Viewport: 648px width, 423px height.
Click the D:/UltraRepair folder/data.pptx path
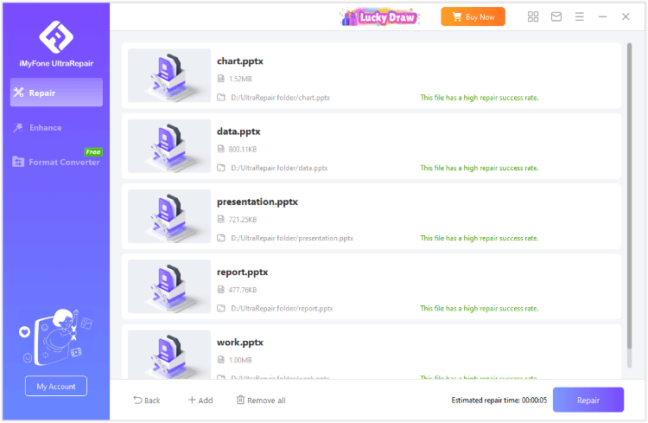pos(279,168)
